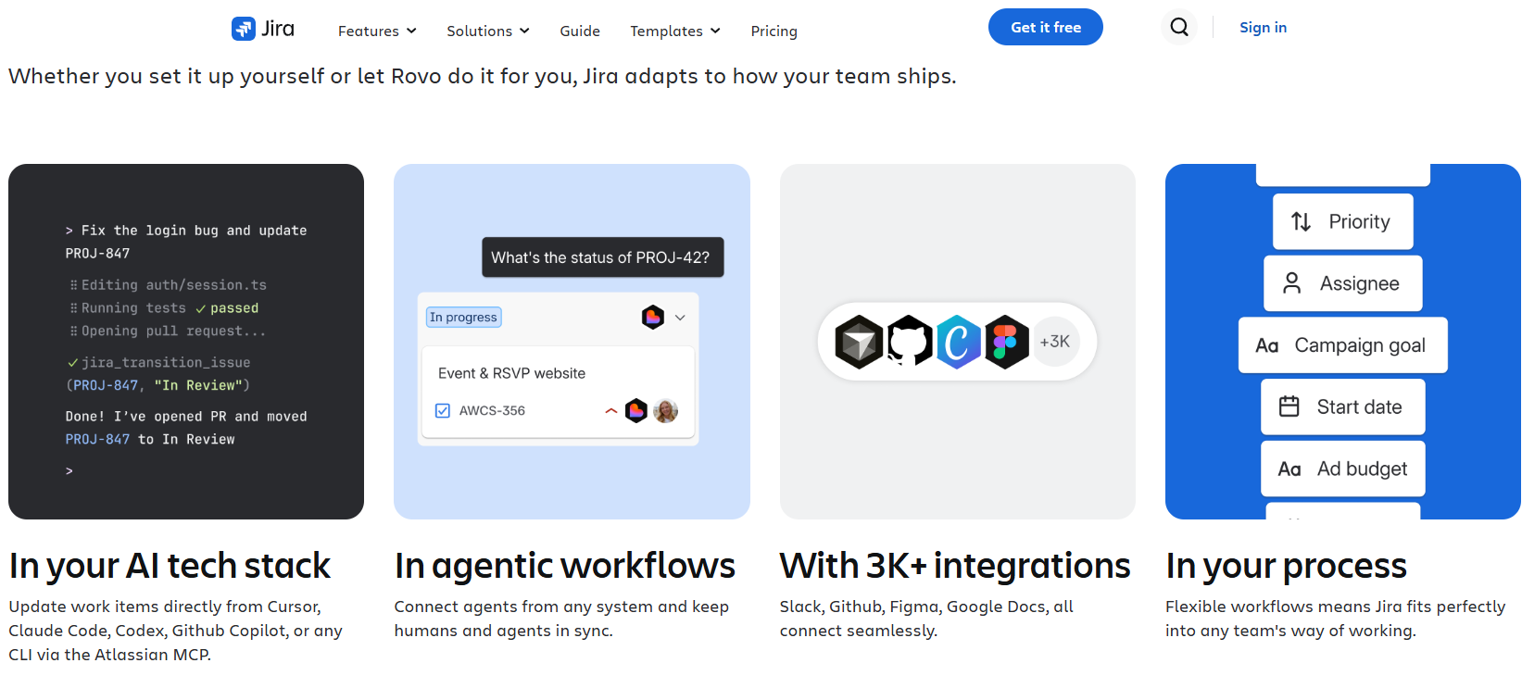Image resolution: width=1522 pixels, height=688 pixels.
Task: Click the Get it free button
Action: click(1046, 27)
